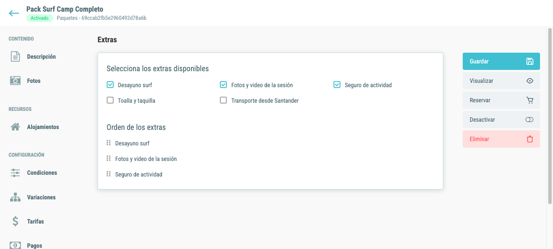Click the Reservar button
The image size is (553, 249).
tap(501, 100)
